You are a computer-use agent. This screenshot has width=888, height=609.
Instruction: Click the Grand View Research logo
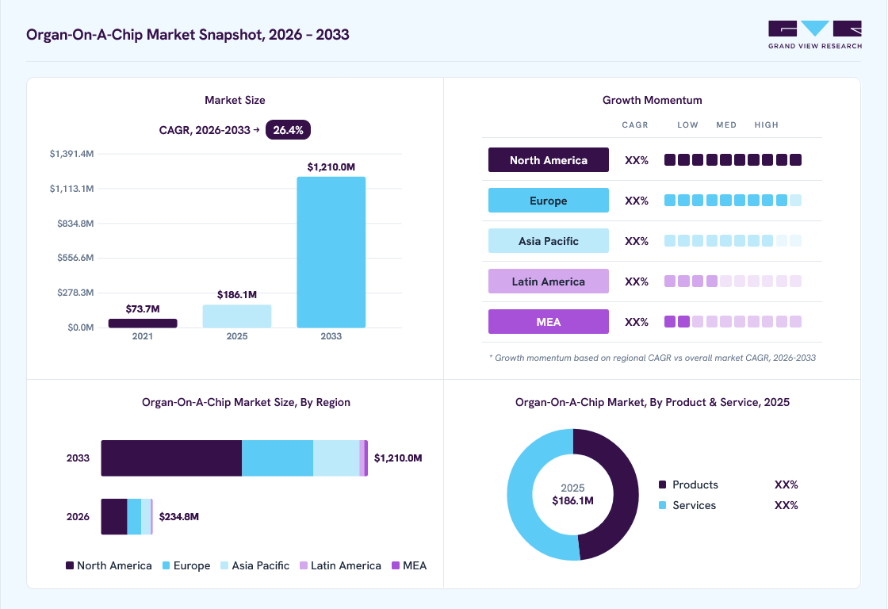tap(815, 35)
